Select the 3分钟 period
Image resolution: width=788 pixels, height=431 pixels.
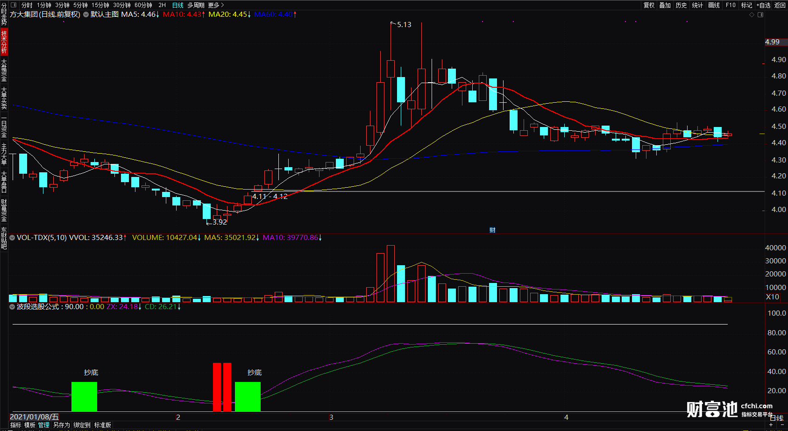(62, 5)
